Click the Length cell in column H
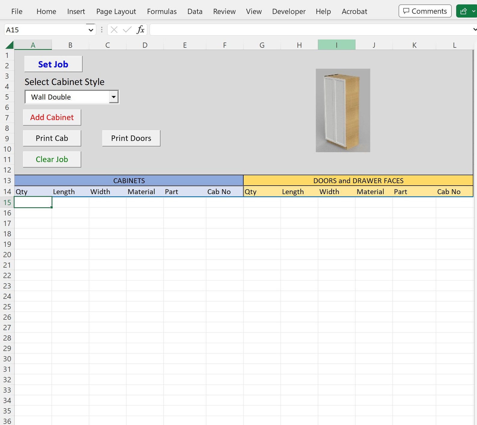Viewport: 477px width, 425px height. (x=299, y=192)
